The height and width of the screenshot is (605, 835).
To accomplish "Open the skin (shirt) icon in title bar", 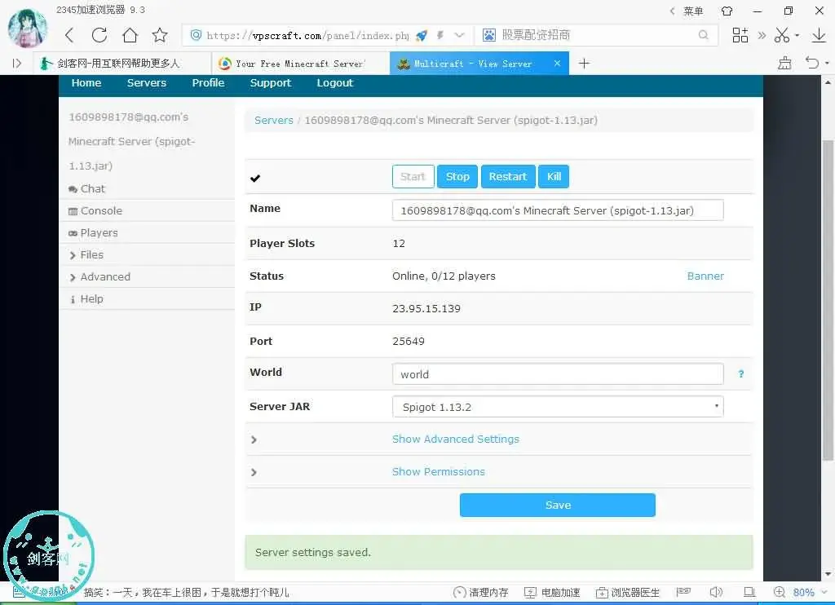I will [727, 11].
